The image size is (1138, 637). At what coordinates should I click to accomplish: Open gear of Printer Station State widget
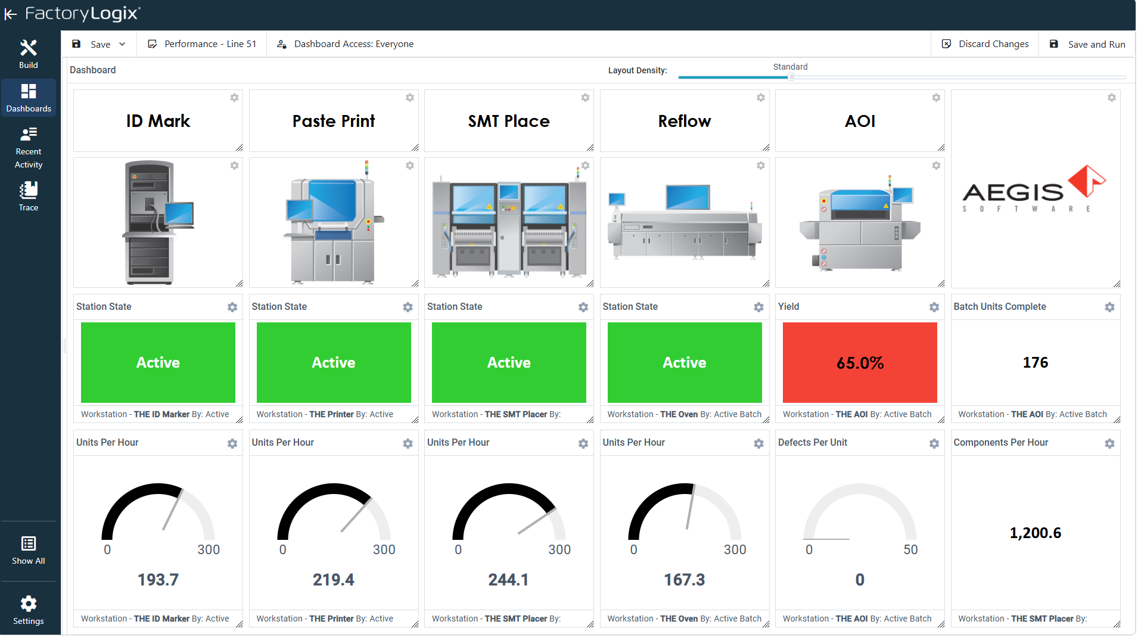(x=408, y=307)
